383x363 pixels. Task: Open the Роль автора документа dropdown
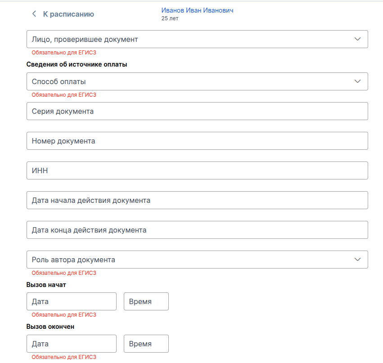(x=189, y=260)
